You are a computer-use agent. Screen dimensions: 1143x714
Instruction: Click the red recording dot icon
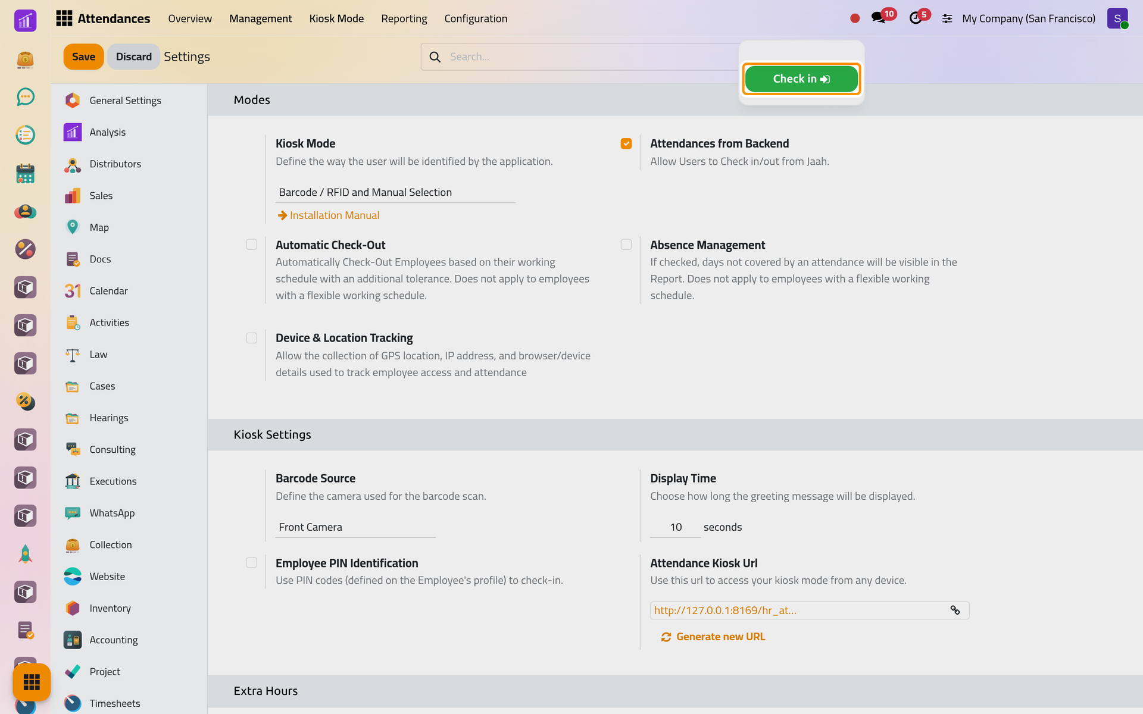[855, 18]
